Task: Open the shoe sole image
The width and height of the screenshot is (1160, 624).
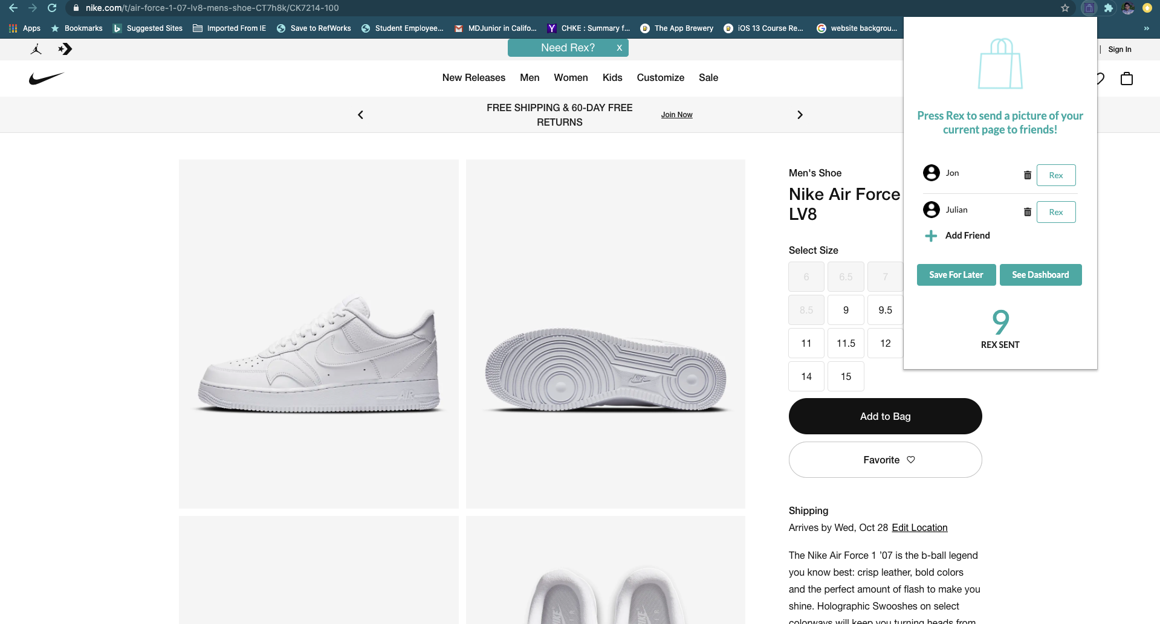Action: coord(606,334)
